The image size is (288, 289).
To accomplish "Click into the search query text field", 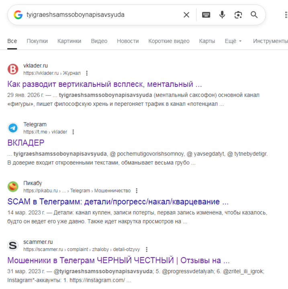I will pos(103,15).
